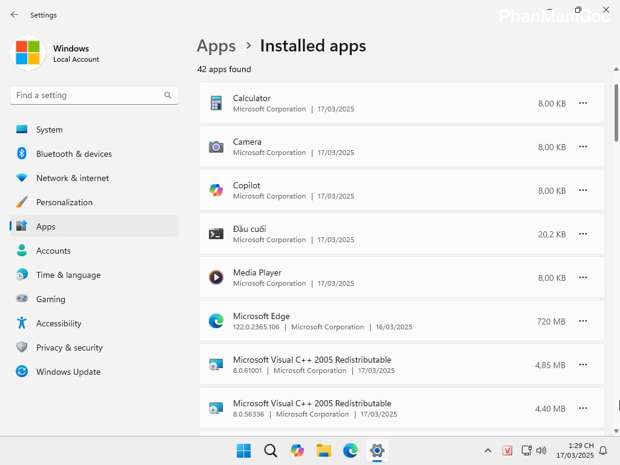
Task: Show hidden icons in system tray
Action: tap(487, 450)
